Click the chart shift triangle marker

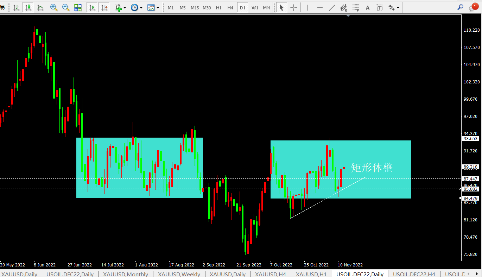pyautogui.click(x=348, y=16)
